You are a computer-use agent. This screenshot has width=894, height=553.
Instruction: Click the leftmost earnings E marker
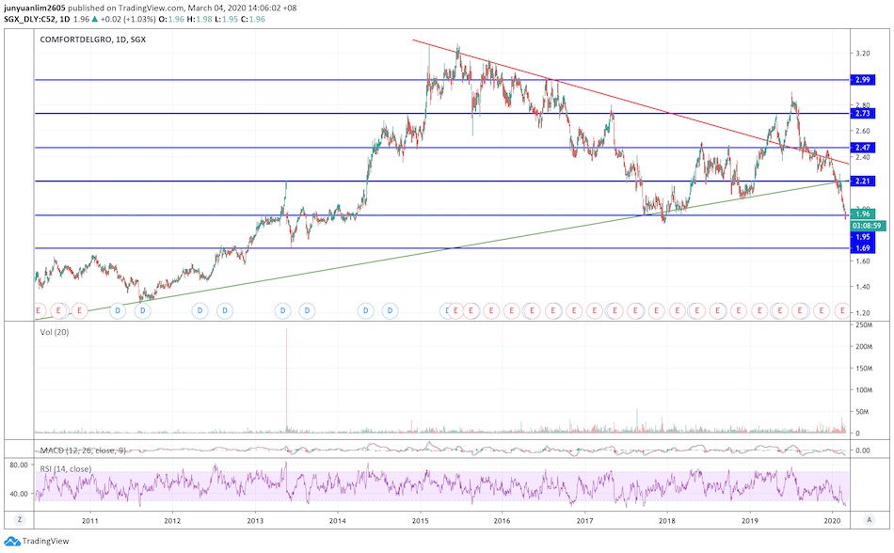(x=39, y=310)
